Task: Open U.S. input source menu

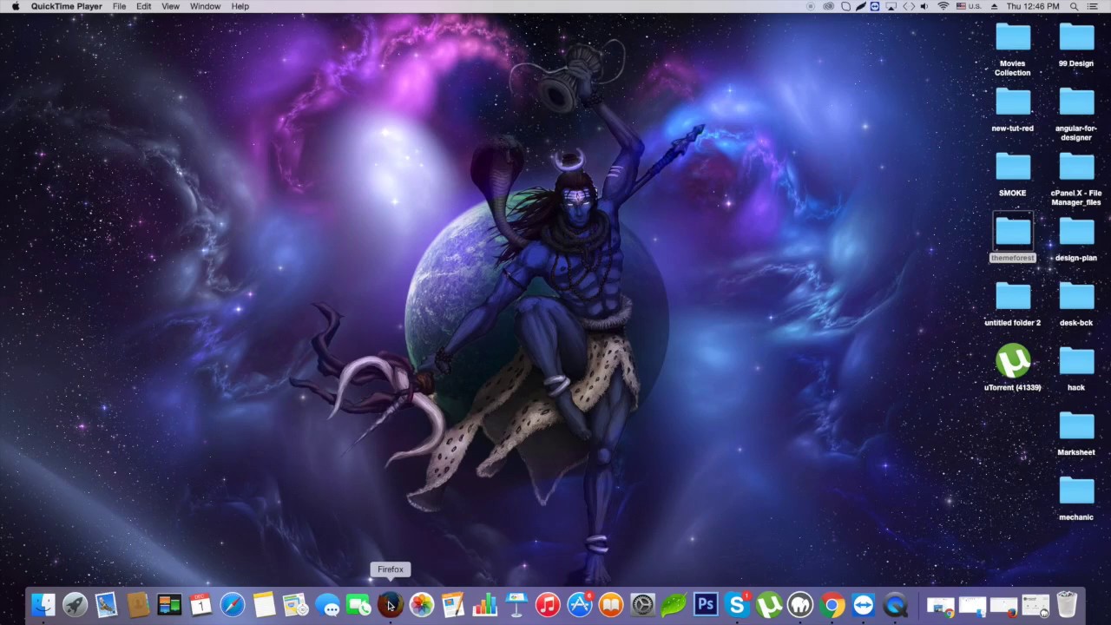Action: click(x=968, y=6)
